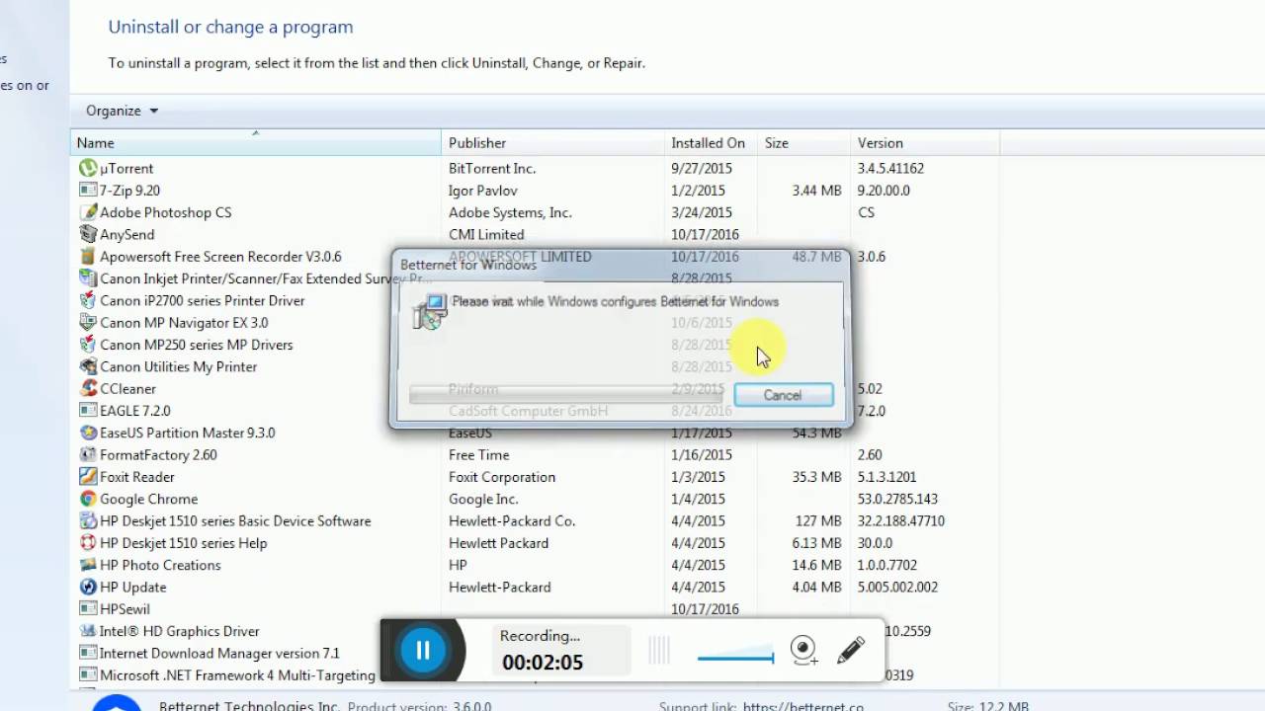
Task: Cancel the Betternet for Windows configuration
Action: (784, 395)
